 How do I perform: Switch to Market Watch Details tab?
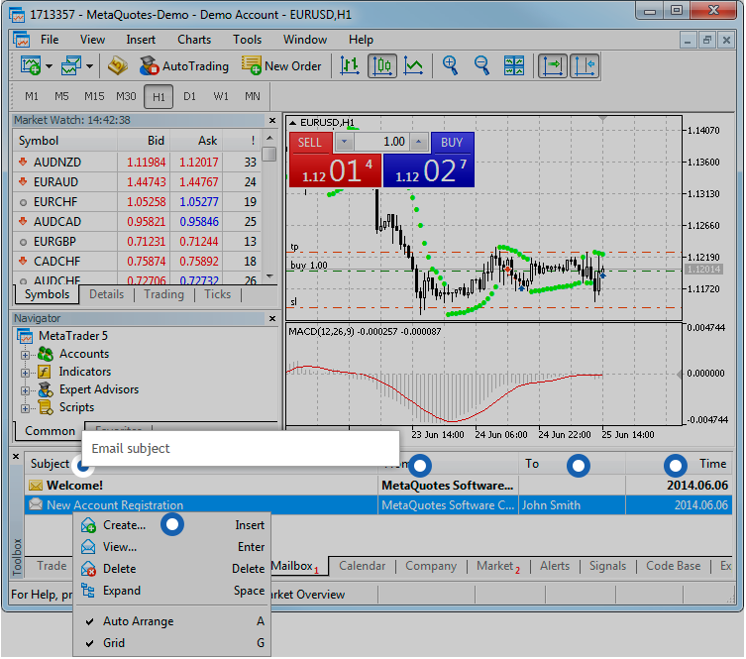[x=107, y=294]
